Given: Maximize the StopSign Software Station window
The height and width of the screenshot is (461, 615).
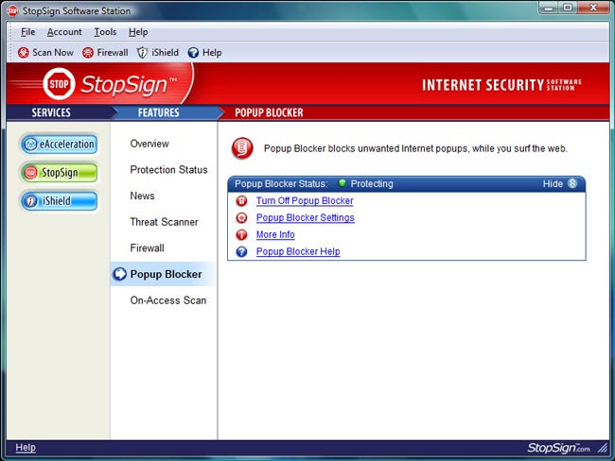Looking at the screenshot, I should (568, 8).
